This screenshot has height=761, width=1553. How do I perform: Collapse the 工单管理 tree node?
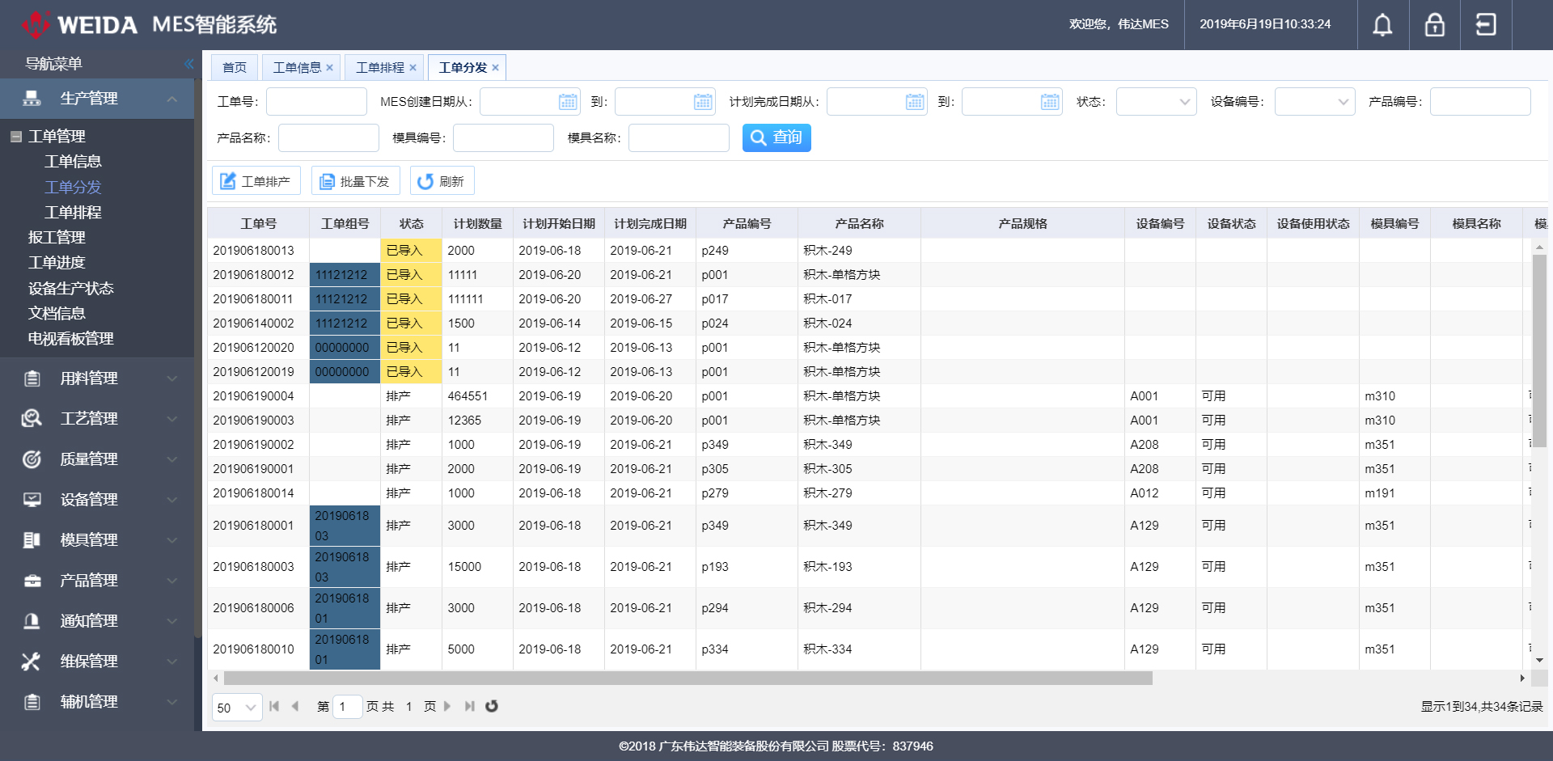point(15,137)
